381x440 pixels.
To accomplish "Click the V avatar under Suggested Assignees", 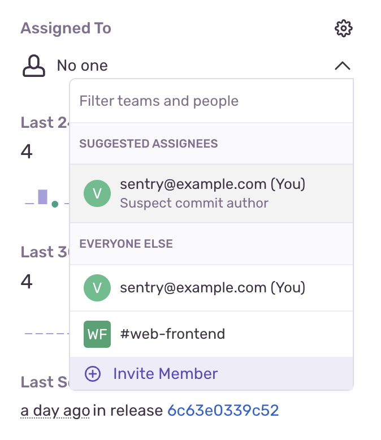I will [x=97, y=193].
